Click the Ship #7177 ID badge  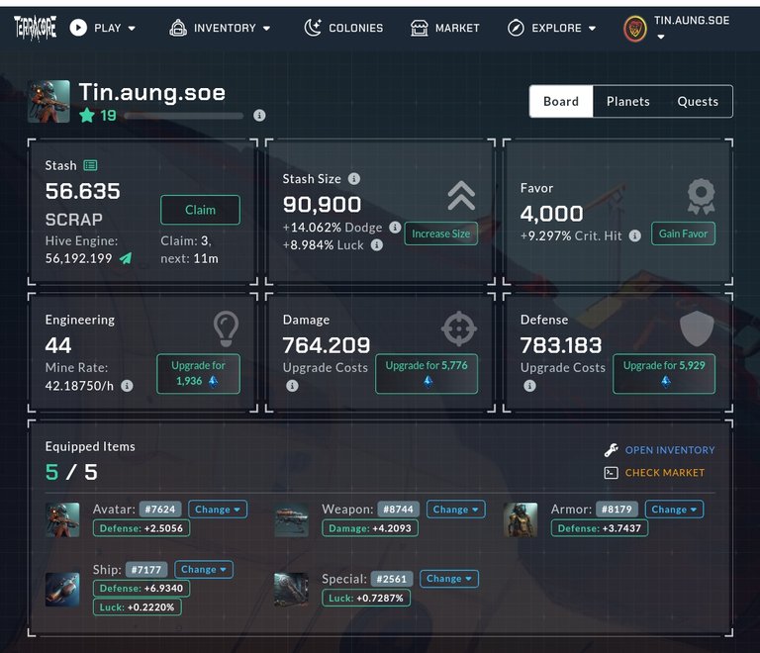146,569
